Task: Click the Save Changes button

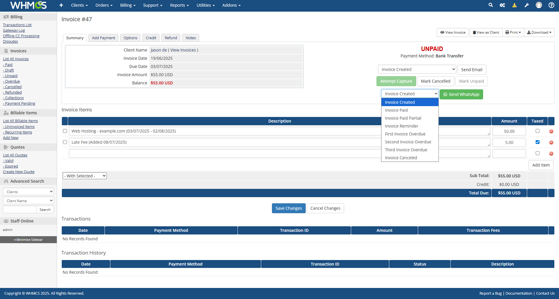Action: click(x=289, y=208)
